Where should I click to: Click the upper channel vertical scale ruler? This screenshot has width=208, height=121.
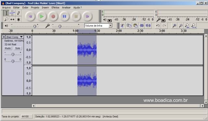coord(28,50)
